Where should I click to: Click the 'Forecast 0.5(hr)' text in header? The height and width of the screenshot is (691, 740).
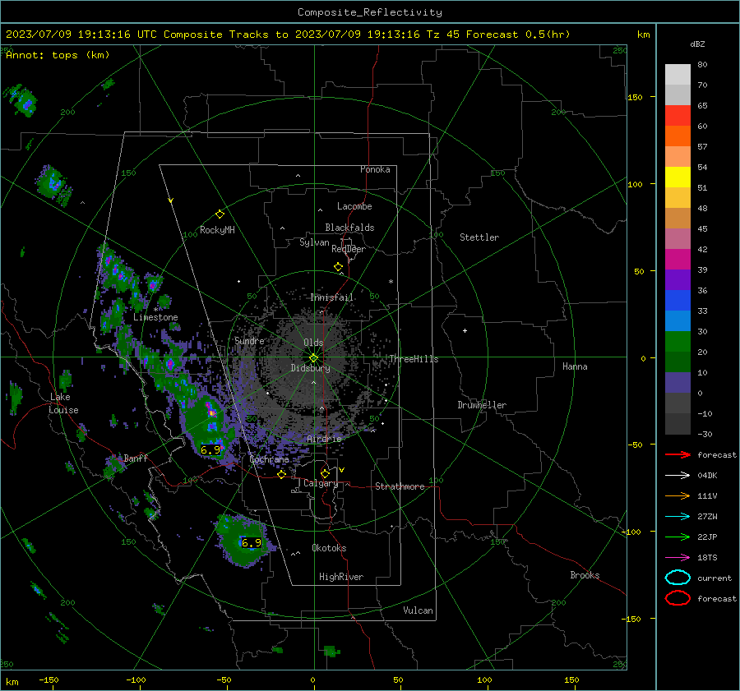518,35
